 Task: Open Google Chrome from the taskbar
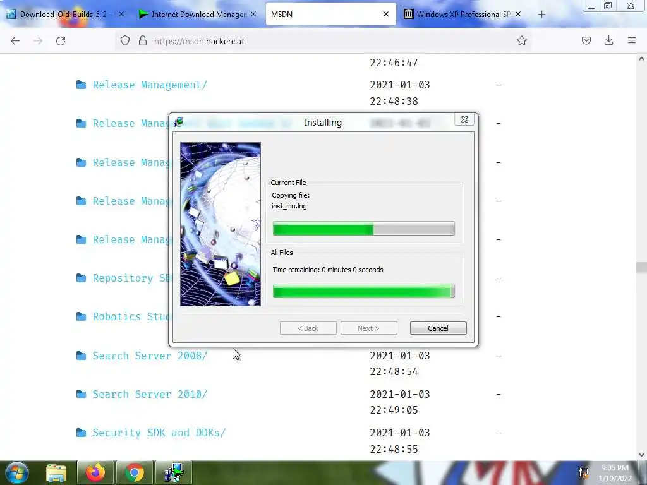134,472
